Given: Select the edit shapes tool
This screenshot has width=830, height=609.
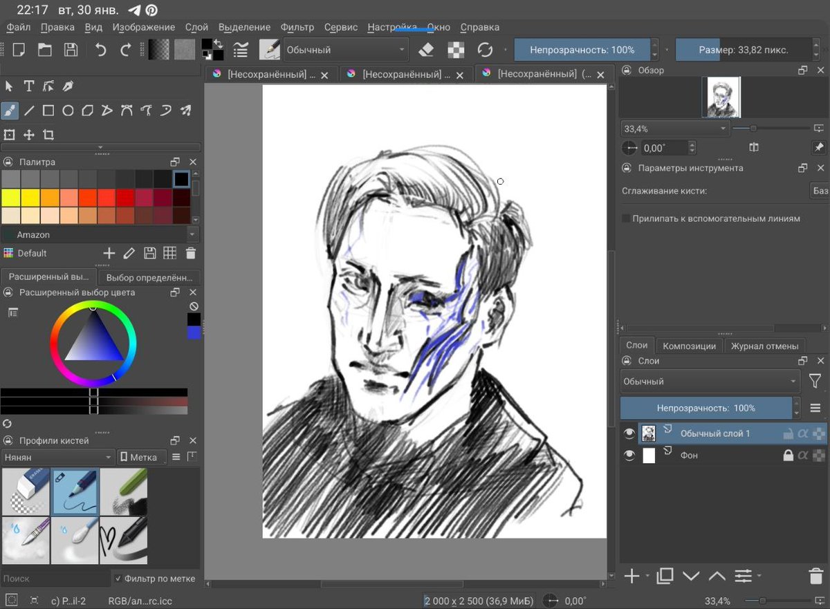Looking at the screenshot, I should [x=48, y=86].
